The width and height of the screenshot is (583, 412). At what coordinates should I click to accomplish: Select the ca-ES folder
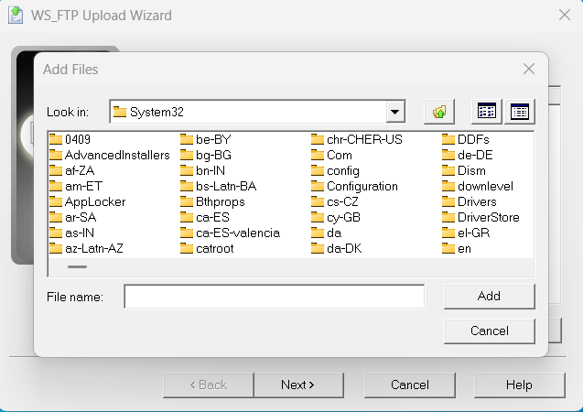[x=205, y=218]
